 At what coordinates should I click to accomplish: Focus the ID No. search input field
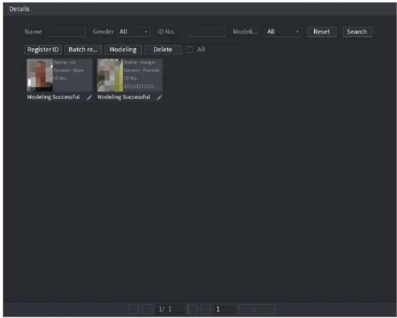click(x=207, y=32)
